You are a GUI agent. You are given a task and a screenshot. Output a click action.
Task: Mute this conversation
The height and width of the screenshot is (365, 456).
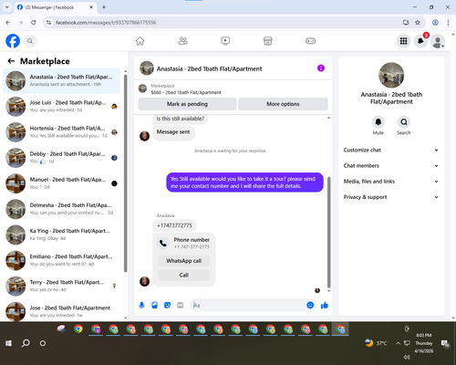pos(378,122)
